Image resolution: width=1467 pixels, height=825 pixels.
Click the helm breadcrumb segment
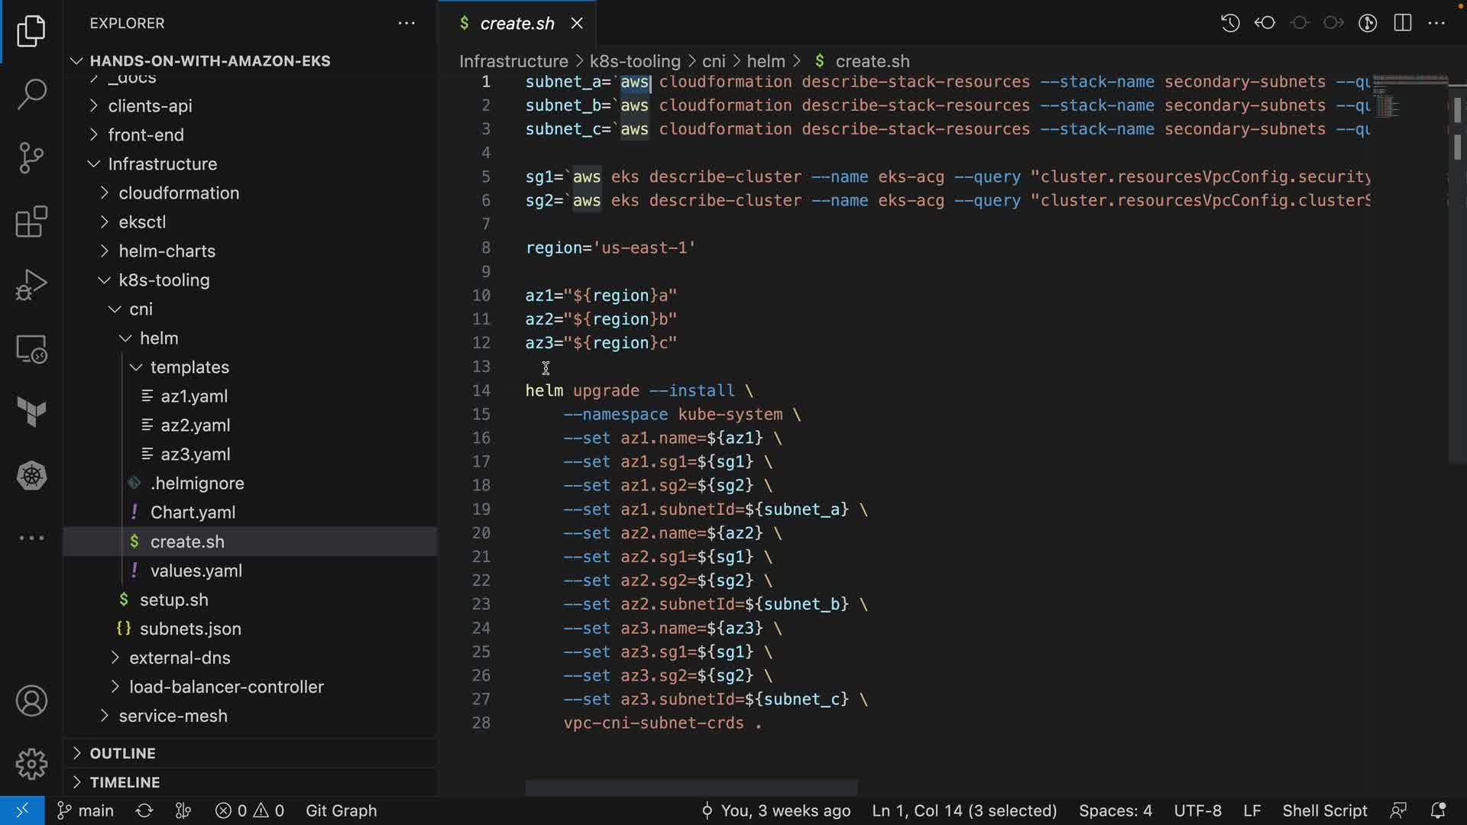[766, 61]
